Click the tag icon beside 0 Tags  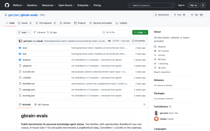tap(48, 33)
